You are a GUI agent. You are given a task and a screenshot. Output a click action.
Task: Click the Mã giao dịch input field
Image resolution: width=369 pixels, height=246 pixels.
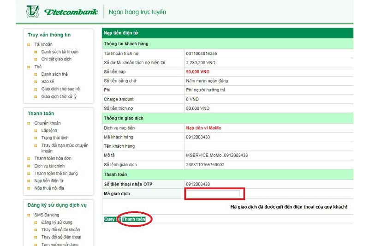(213, 194)
